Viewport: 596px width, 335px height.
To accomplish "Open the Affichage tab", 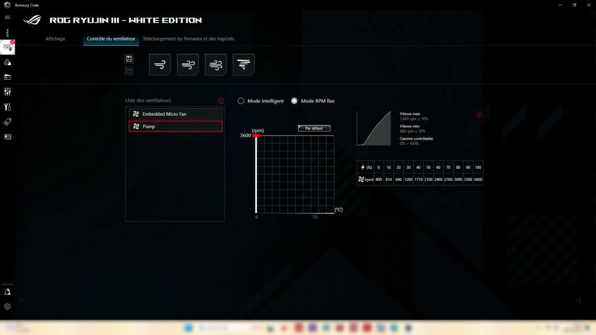I will click(x=55, y=38).
